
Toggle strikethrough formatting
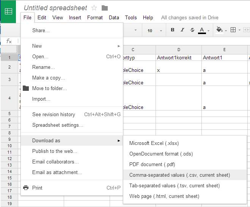pyautogui.click(x=192, y=30)
